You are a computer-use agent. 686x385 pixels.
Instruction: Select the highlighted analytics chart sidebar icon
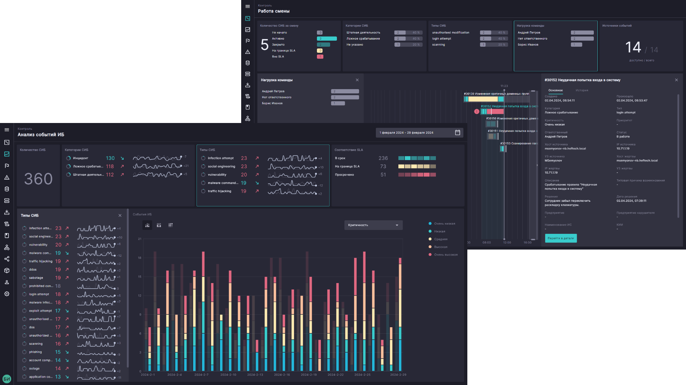pos(7,154)
